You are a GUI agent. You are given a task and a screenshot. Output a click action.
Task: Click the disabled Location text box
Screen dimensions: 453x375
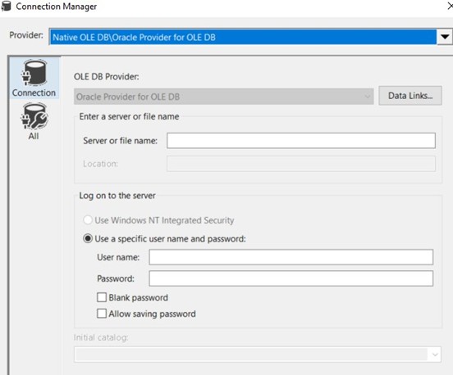pos(301,164)
